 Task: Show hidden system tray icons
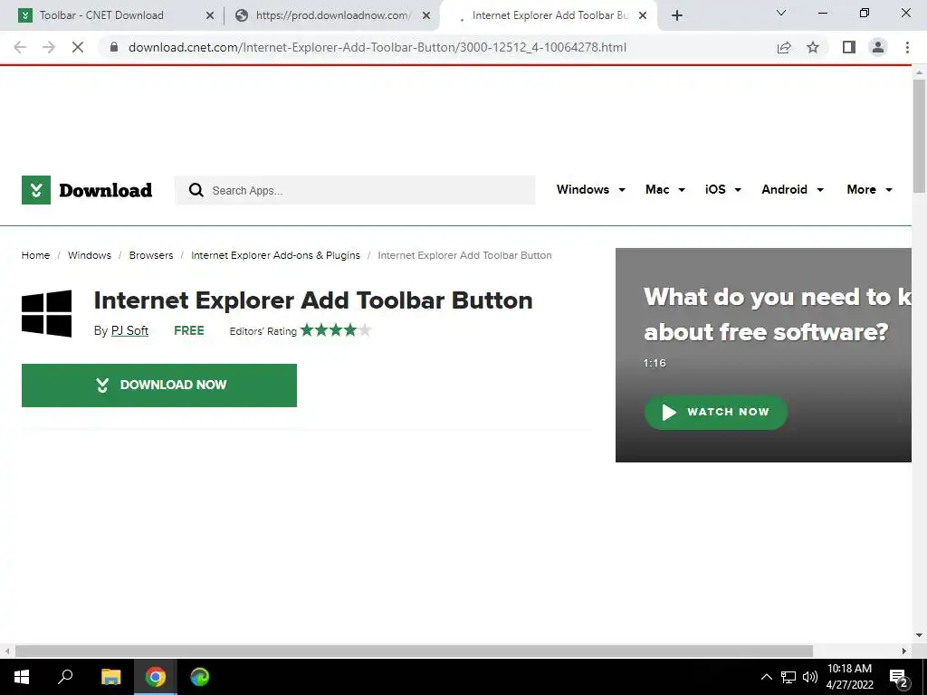pyautogui.click(x=766, y=677)
